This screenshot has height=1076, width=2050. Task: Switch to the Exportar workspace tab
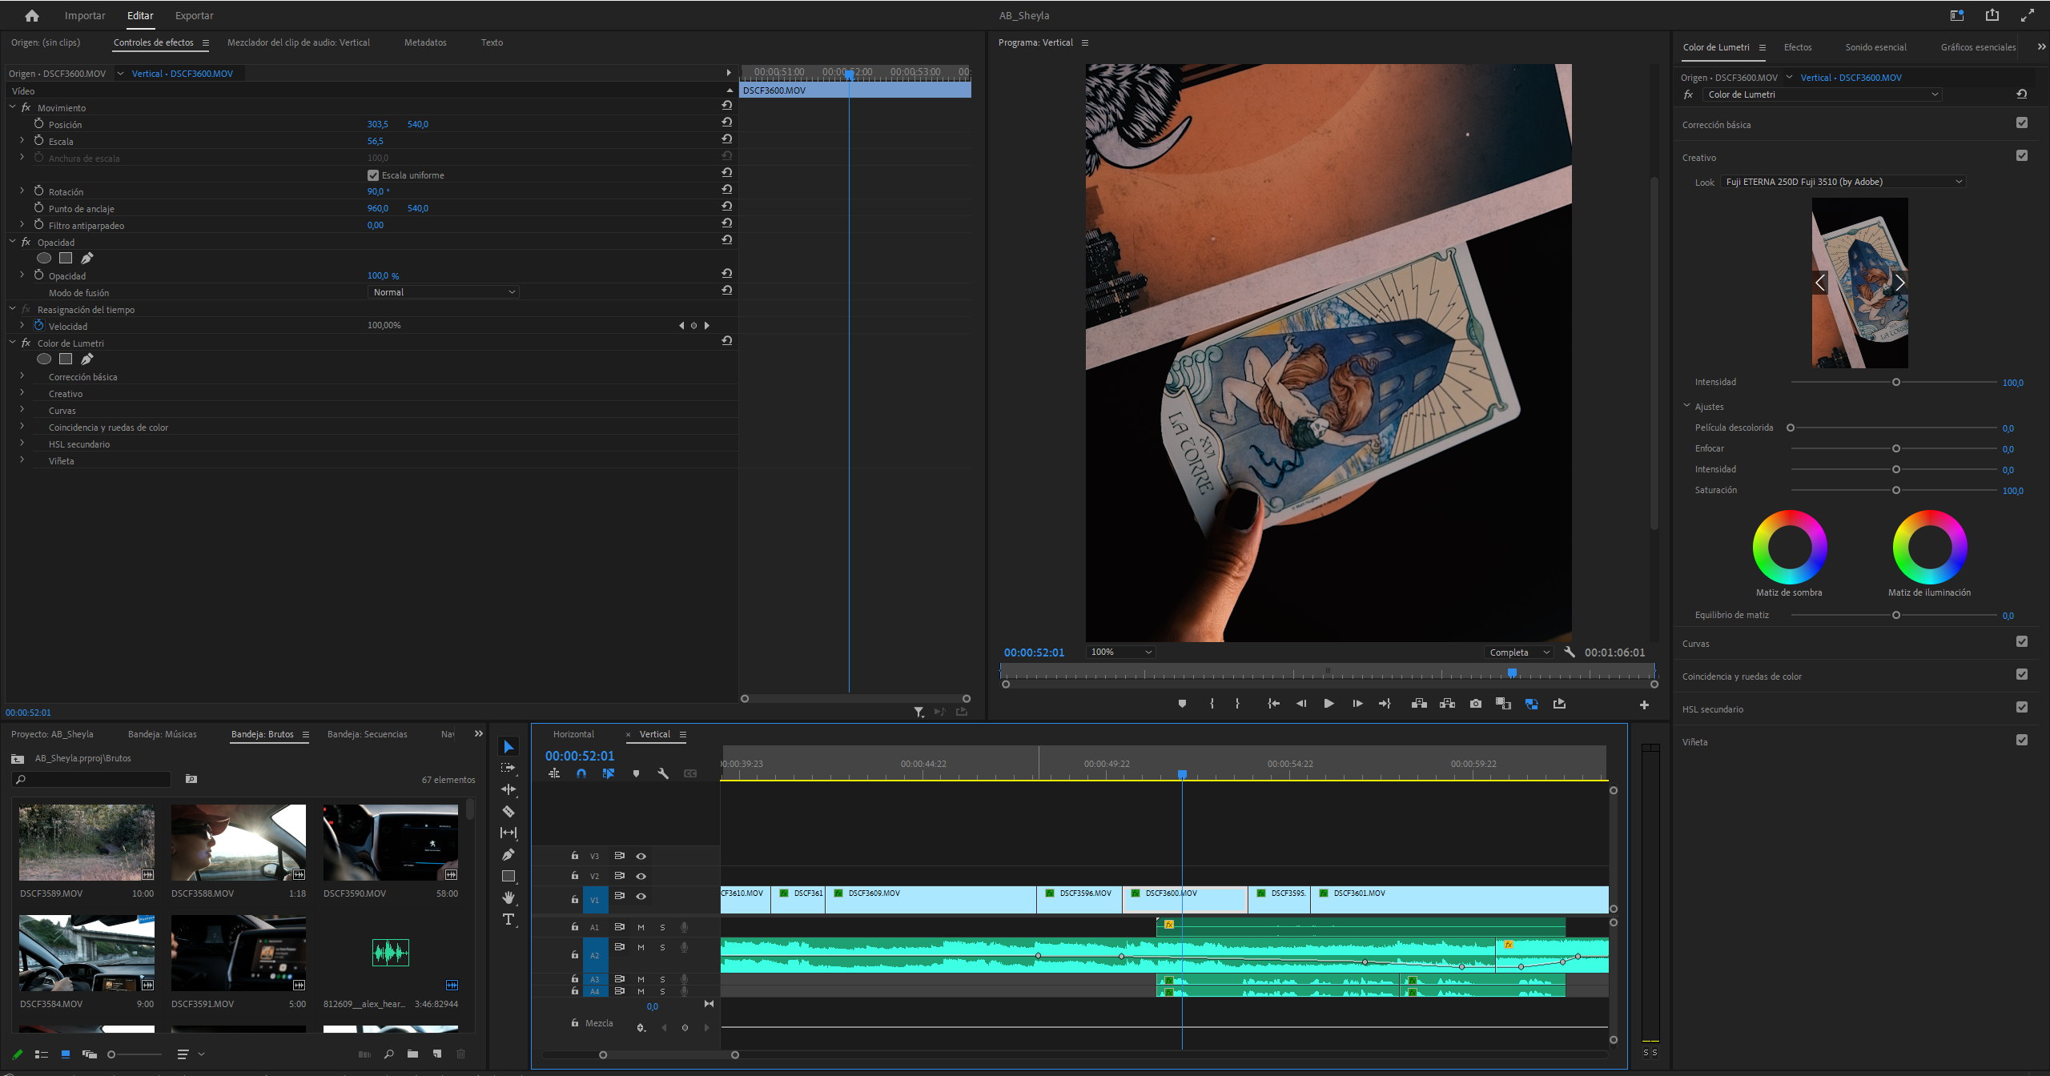(195, 15)
